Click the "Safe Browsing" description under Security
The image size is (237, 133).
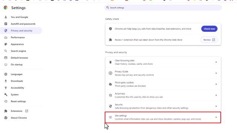click(151, 108)
